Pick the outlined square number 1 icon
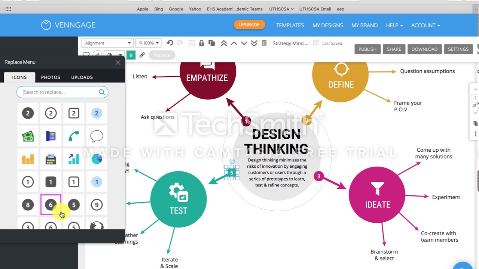The width and height of the screenshot is (479, 269). pos(74,182)
